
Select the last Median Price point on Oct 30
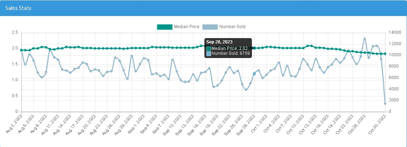(x=385, y=54)
